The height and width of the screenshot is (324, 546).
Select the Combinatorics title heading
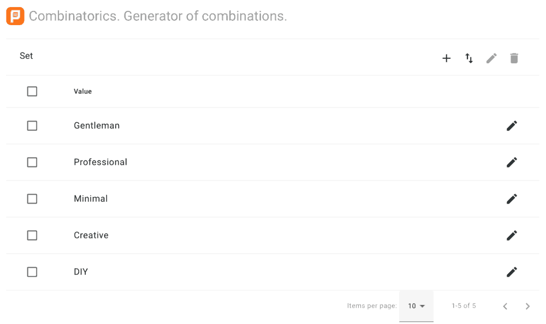159,16
